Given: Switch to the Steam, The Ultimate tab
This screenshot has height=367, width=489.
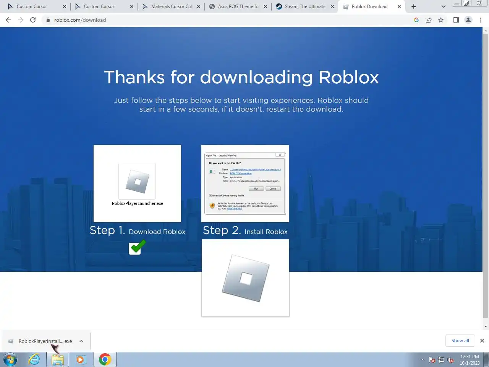Looking at the screenshot, I should tap(305, 6).
